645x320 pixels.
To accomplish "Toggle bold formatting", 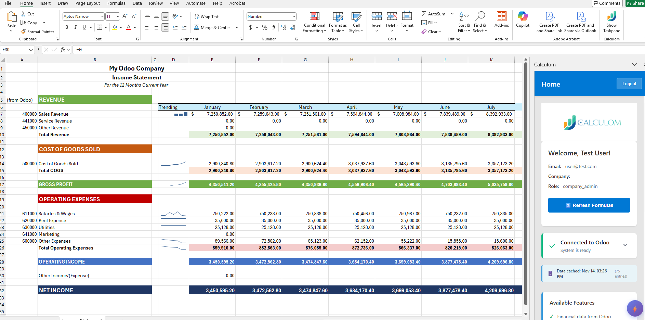I will point(67,27).
